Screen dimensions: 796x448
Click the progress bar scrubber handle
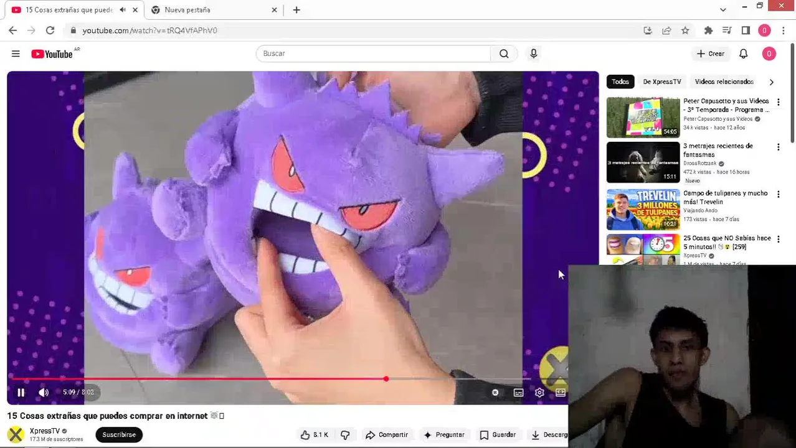[x=386, y=379]
